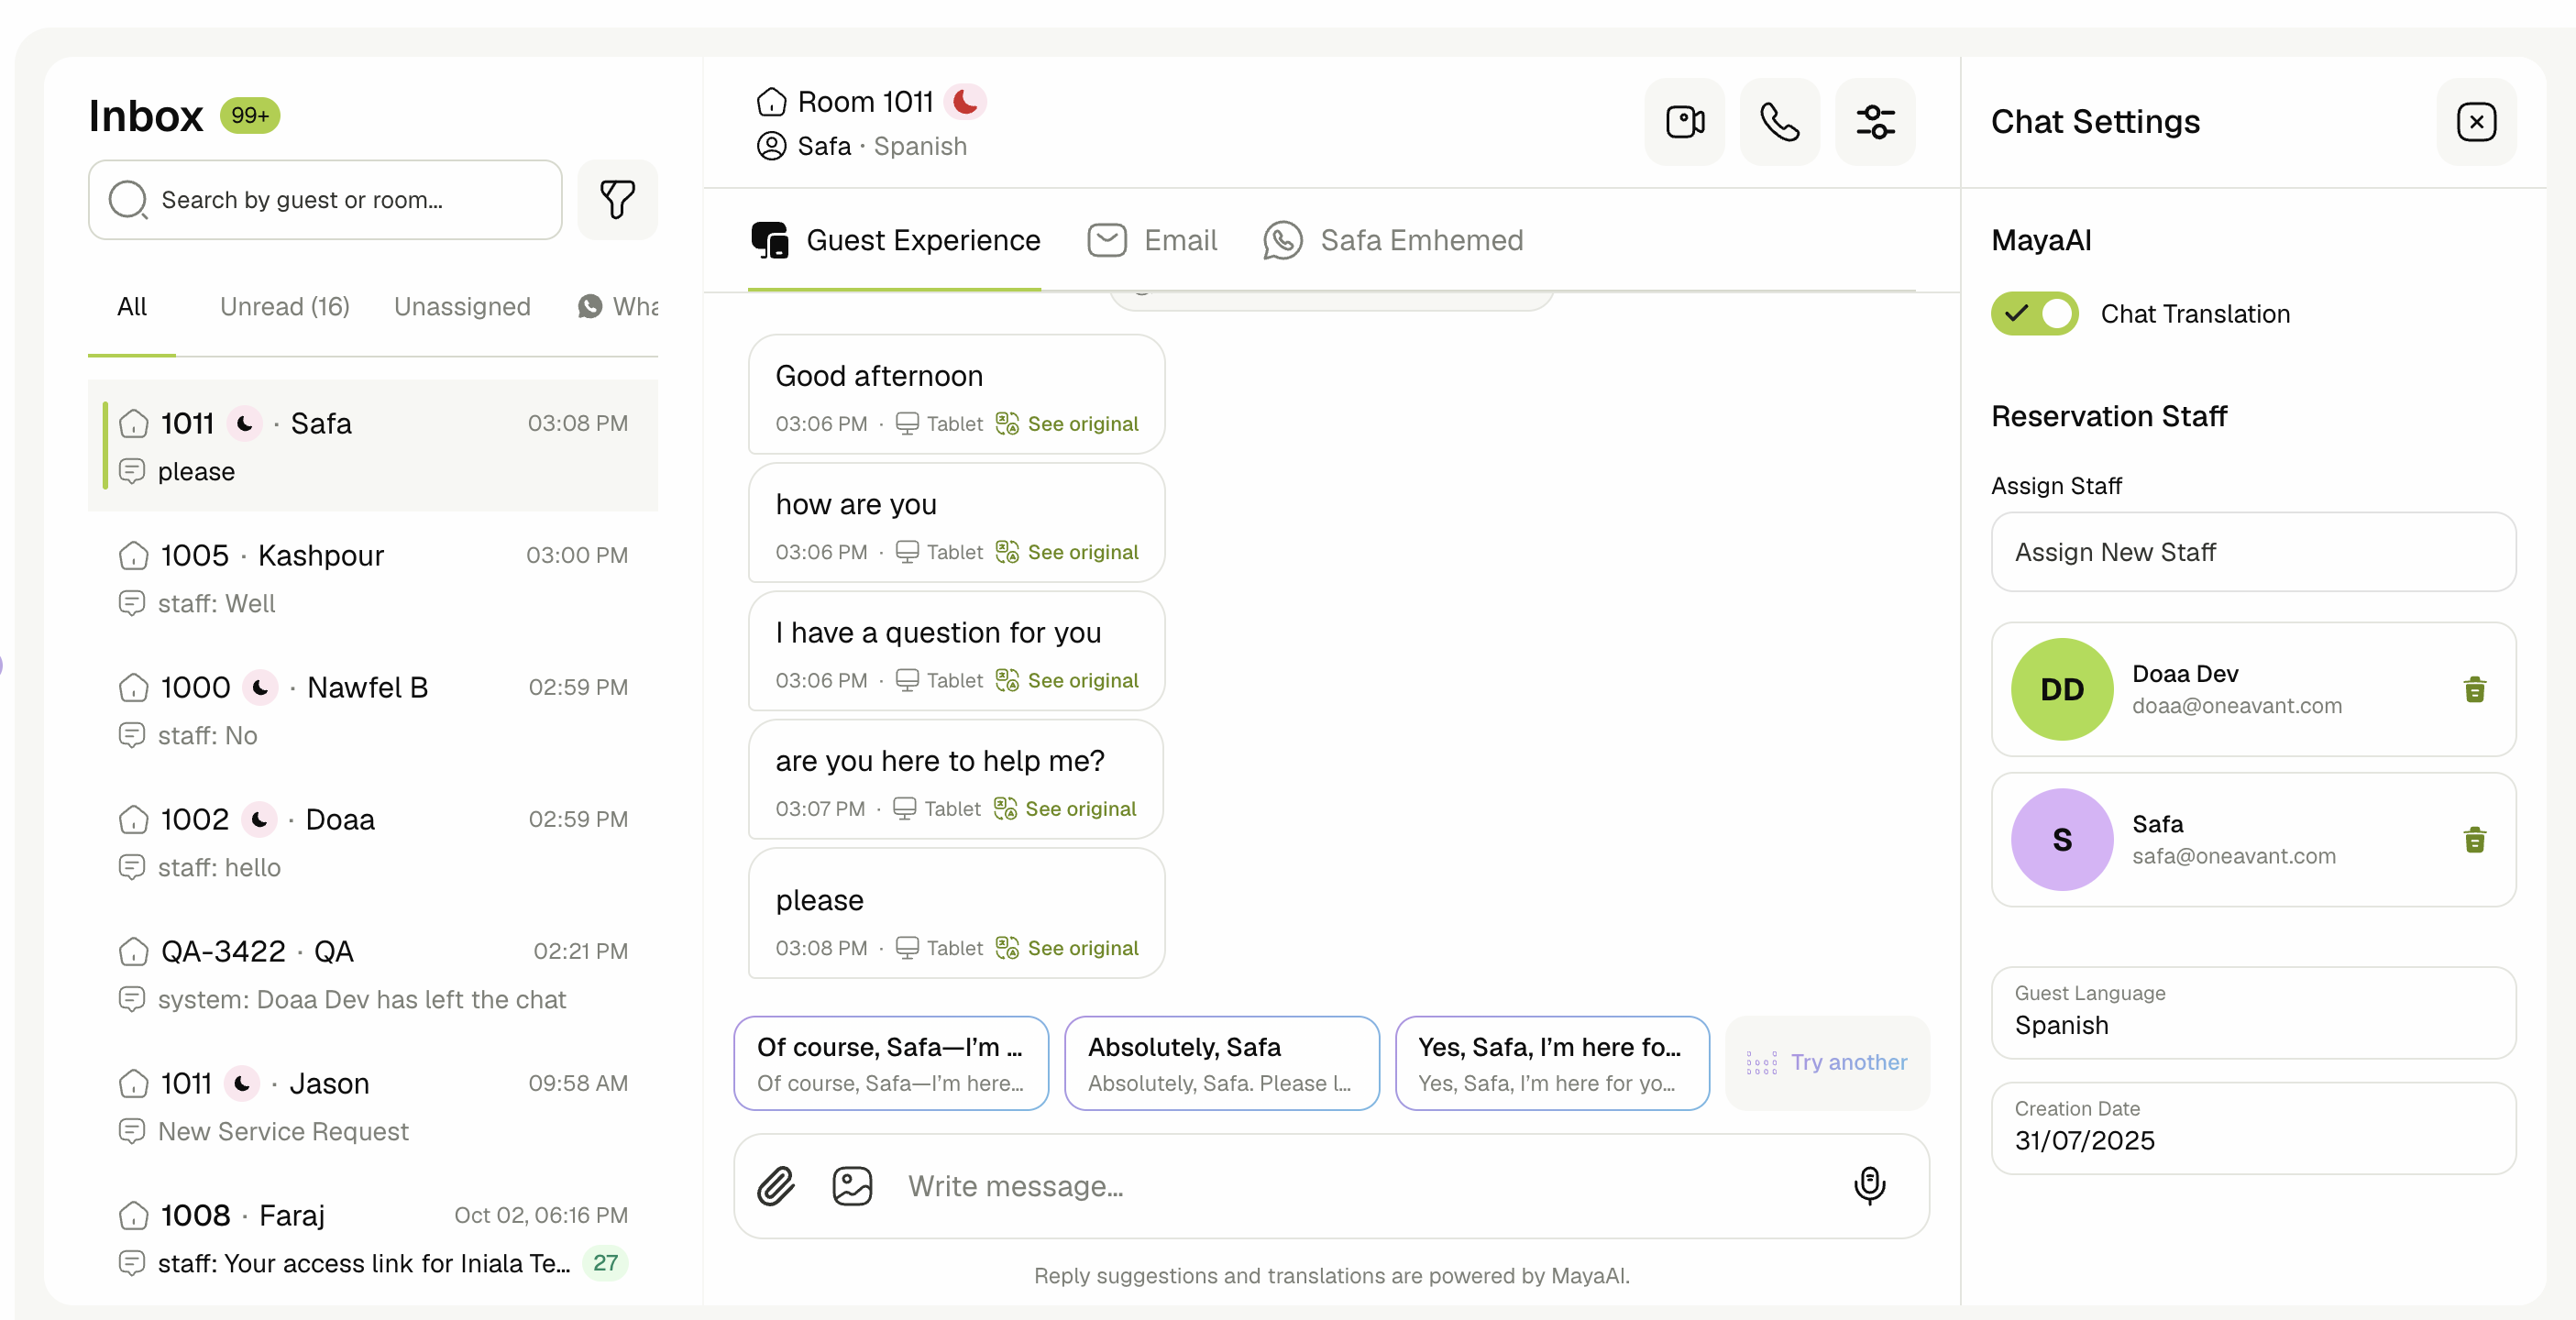Choose the 'Yes, Safa, I'm here' reply suggestion

coord(1552,1064)
